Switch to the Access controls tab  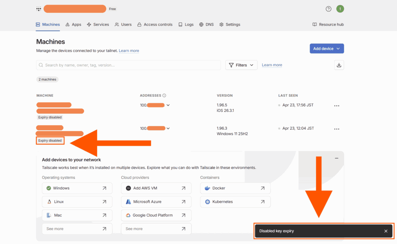155,24
